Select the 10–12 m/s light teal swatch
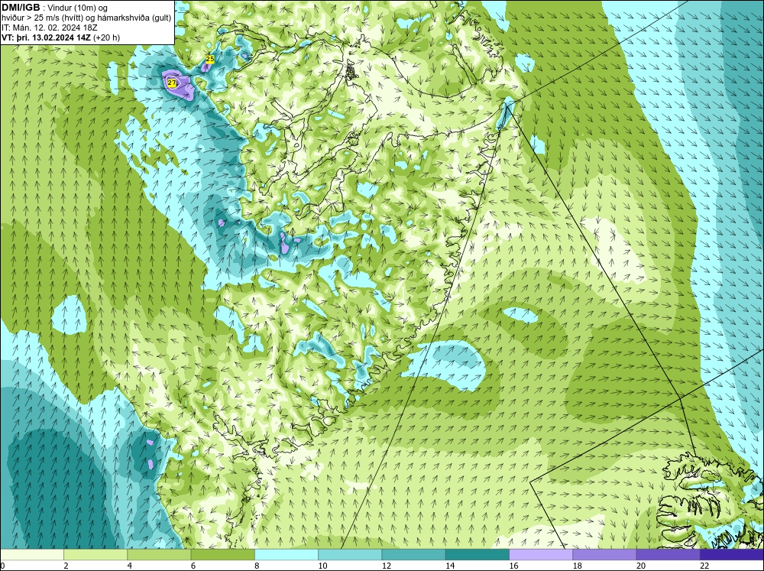The width and height of the screenshot is (764, 571). [350, 555]
